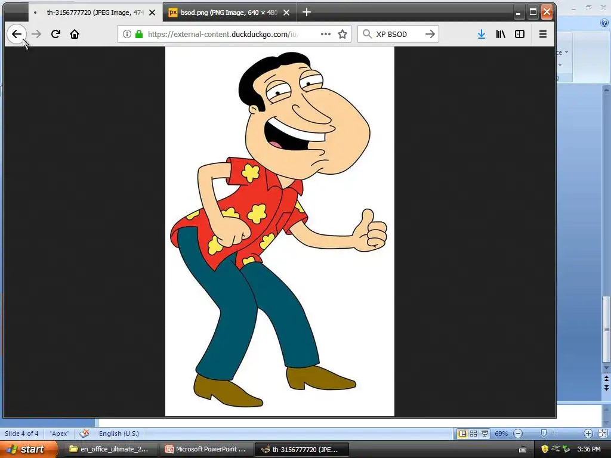
Task: Open the on-screen keyboard tray icon
Action: pos(523,450)
